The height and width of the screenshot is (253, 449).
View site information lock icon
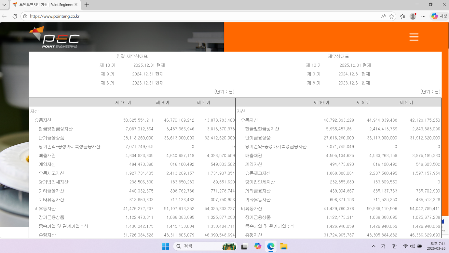point(25,16)
